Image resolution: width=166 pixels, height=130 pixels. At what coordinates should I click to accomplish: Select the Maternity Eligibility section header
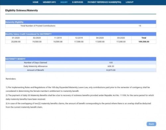(81, 22)
